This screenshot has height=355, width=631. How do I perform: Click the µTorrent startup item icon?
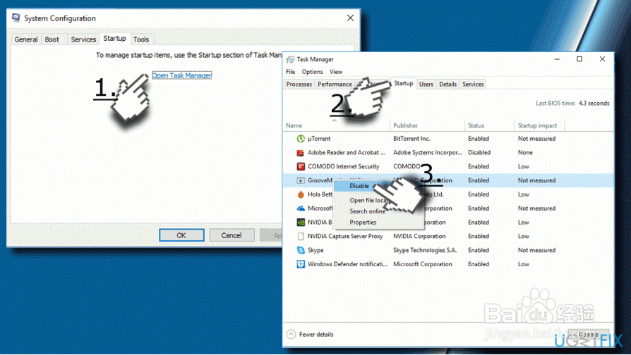coord(301,139)
